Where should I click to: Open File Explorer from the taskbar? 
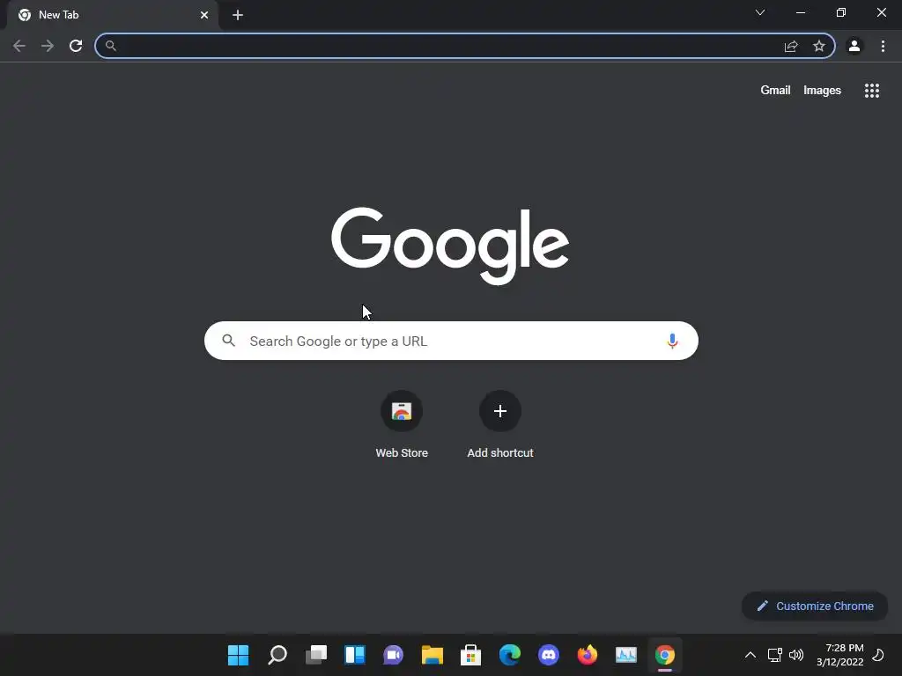coord(432,655)
